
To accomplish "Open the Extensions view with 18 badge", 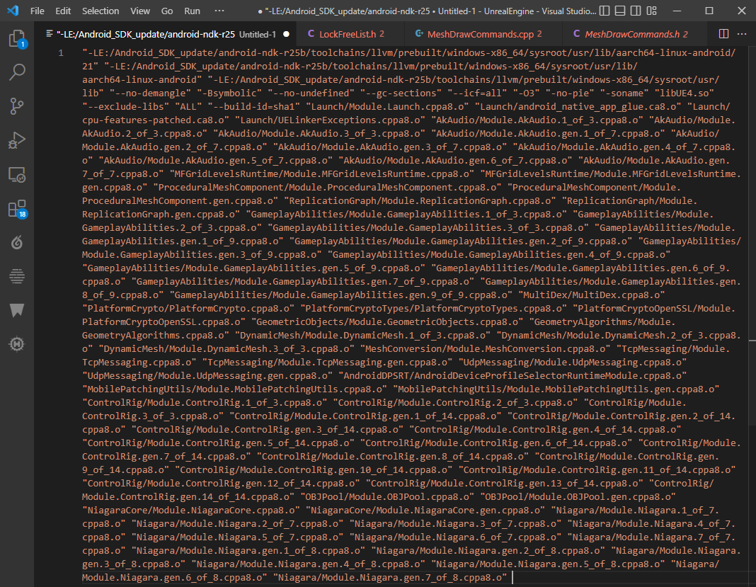I will click(17, 209).
